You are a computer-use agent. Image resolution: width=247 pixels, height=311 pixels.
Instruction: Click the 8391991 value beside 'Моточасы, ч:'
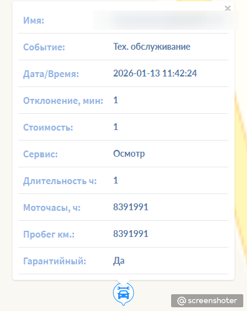[131, 207]
